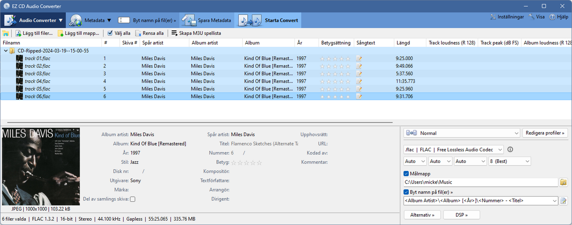This screenshot has width=572, height=225.
Task: Click the 'Skapa M3U spellista' playlist icon
Action: tap(174, 33)
